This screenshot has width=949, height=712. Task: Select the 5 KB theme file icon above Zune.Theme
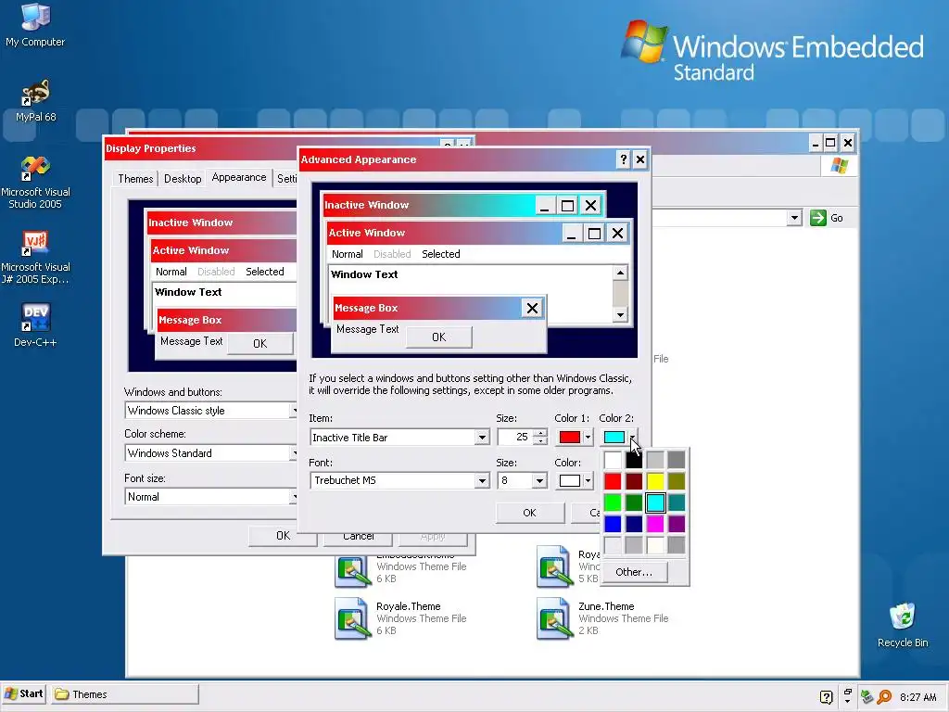click(x=554, y=566)
